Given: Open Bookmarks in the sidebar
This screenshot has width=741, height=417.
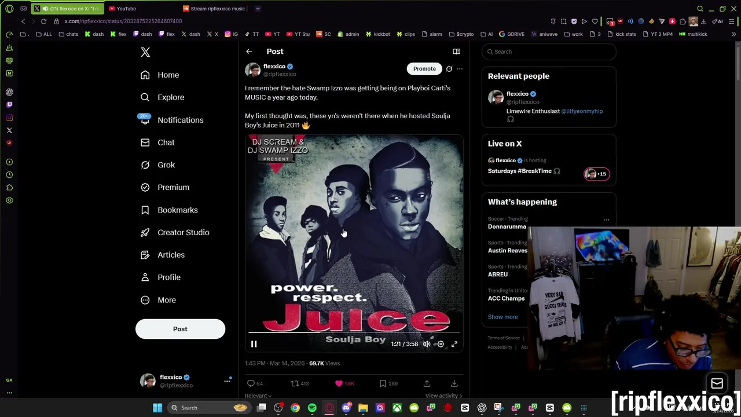Looking at the screenshot, I should (x=169, y=210).
